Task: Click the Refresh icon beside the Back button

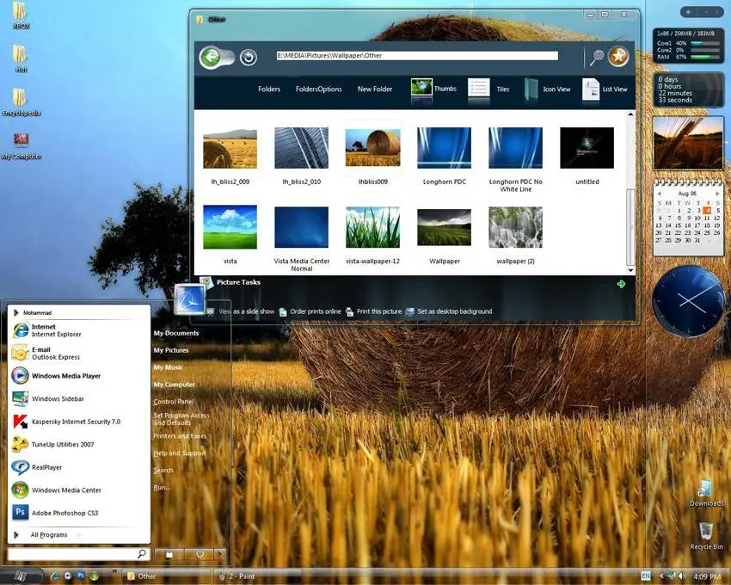Action: 249,58
